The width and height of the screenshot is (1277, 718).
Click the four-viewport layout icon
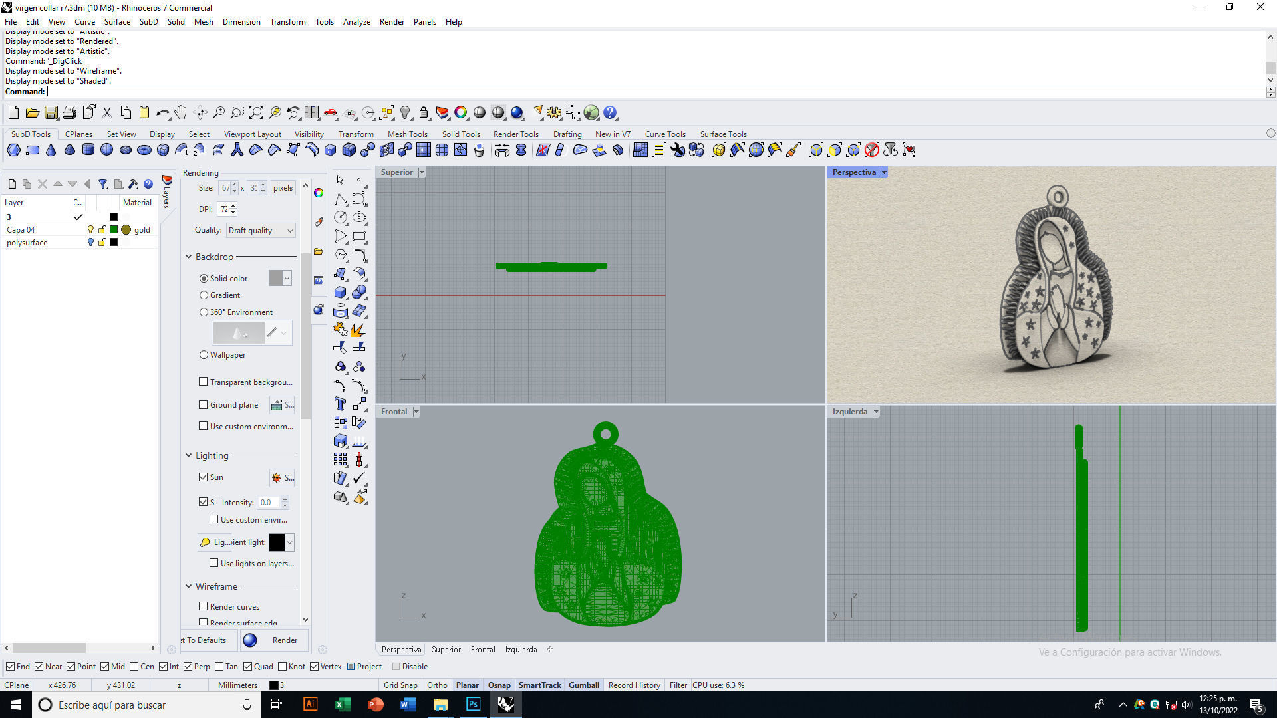click(312, 112)
